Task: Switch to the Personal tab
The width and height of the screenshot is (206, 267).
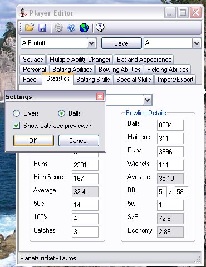Action: click(x=35, y=70)
